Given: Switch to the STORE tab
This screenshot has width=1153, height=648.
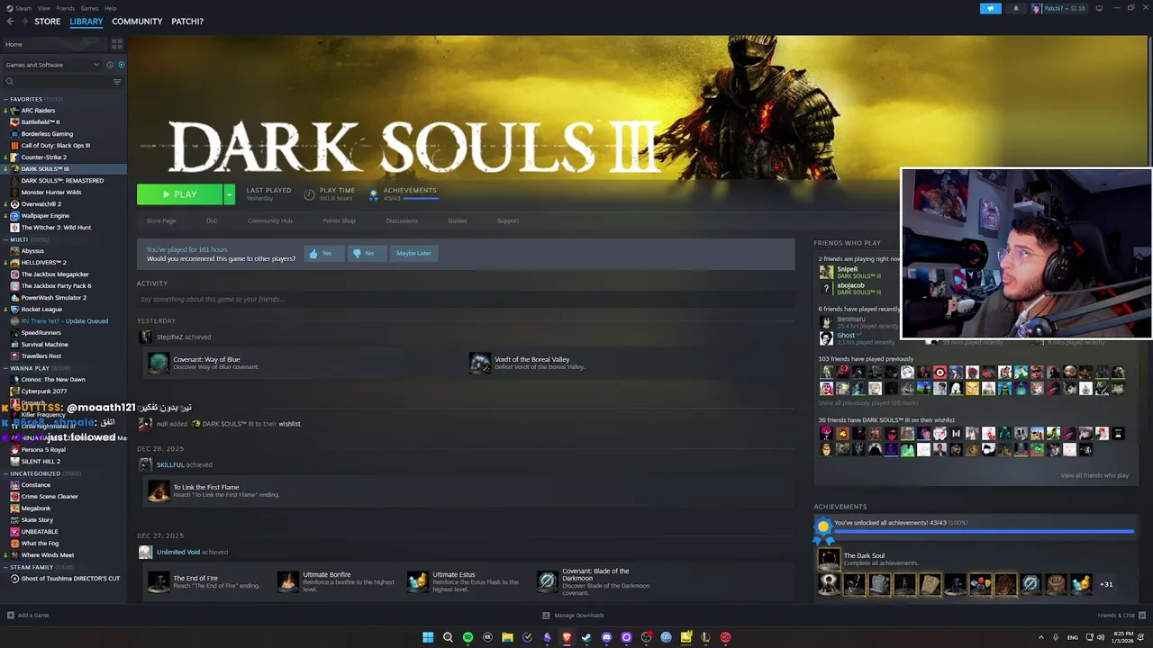Looking at the screenshot, I should [x=48, y=22].
